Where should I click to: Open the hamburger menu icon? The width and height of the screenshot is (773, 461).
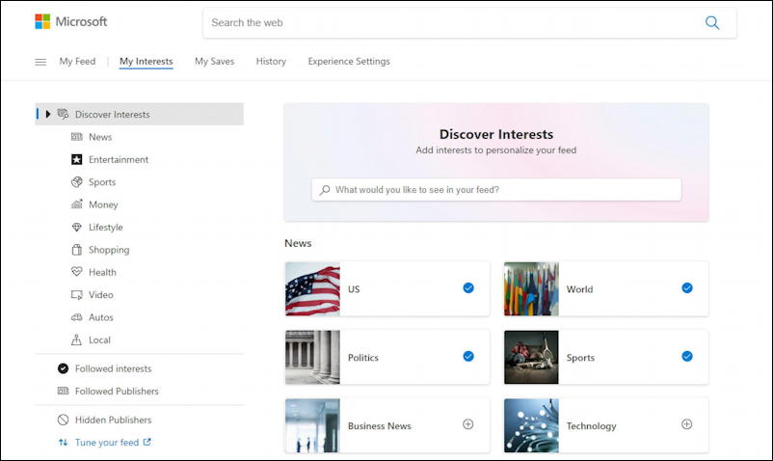pyautogui.click(x=40, y=62)
